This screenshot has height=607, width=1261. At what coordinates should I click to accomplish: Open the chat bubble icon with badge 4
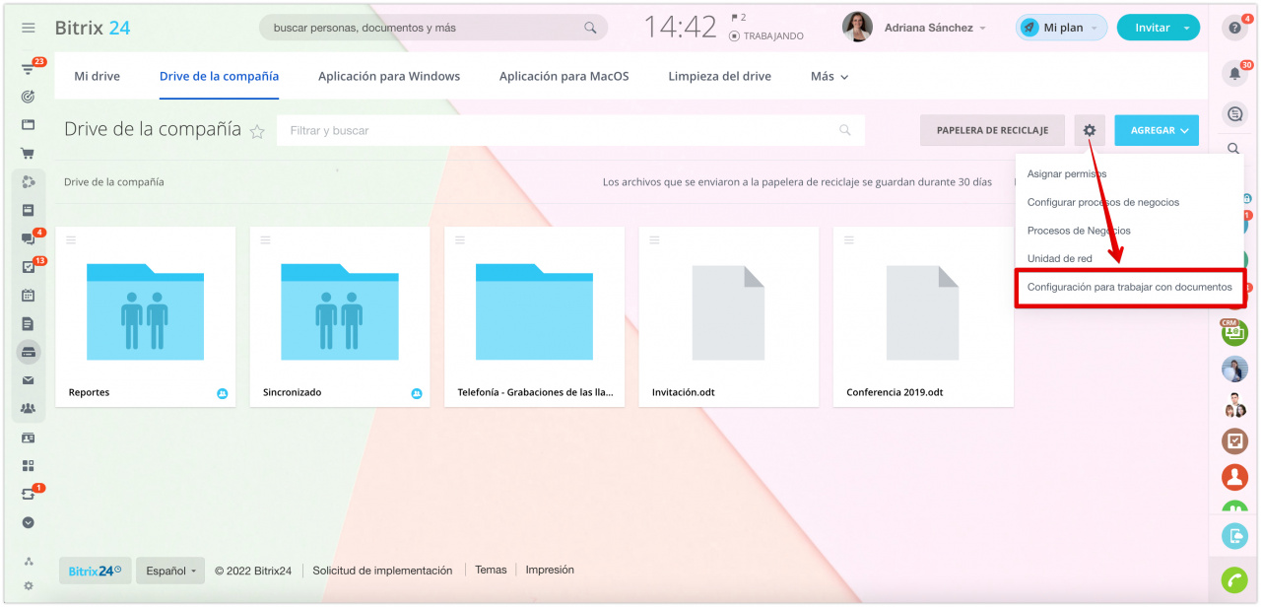click(29, 238)
